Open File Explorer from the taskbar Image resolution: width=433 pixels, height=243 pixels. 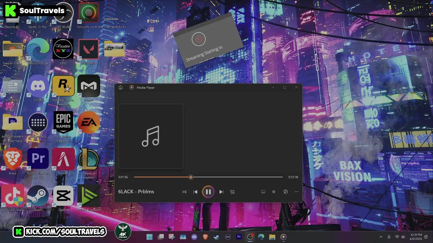click(x=272, y=237)
